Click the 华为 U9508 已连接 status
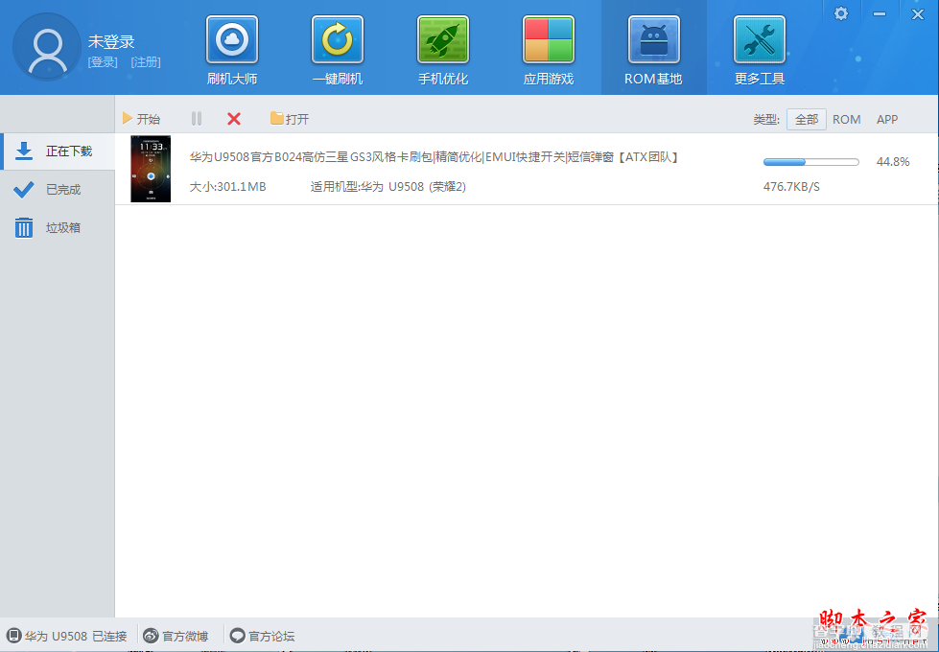 point(67,636)
